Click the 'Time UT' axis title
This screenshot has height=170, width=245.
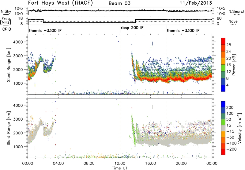click(x=120, y=168)
